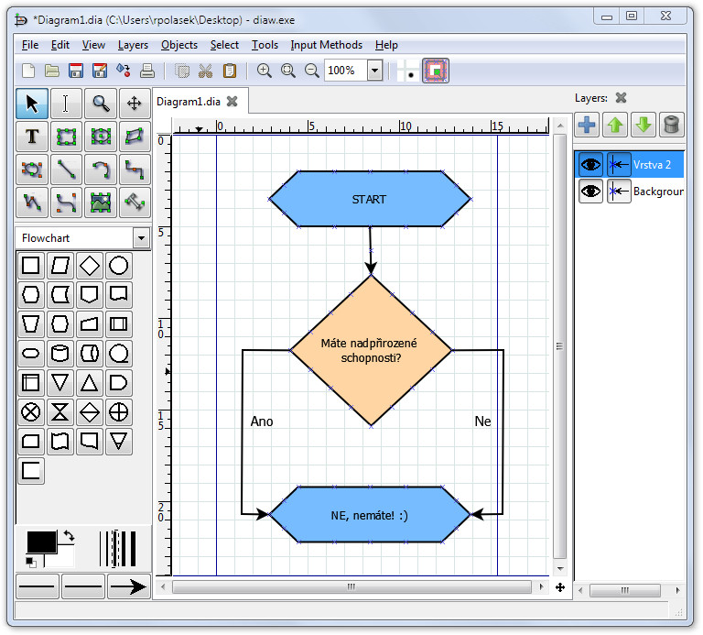Click the Save As toolbar icon

pos(100,71)
